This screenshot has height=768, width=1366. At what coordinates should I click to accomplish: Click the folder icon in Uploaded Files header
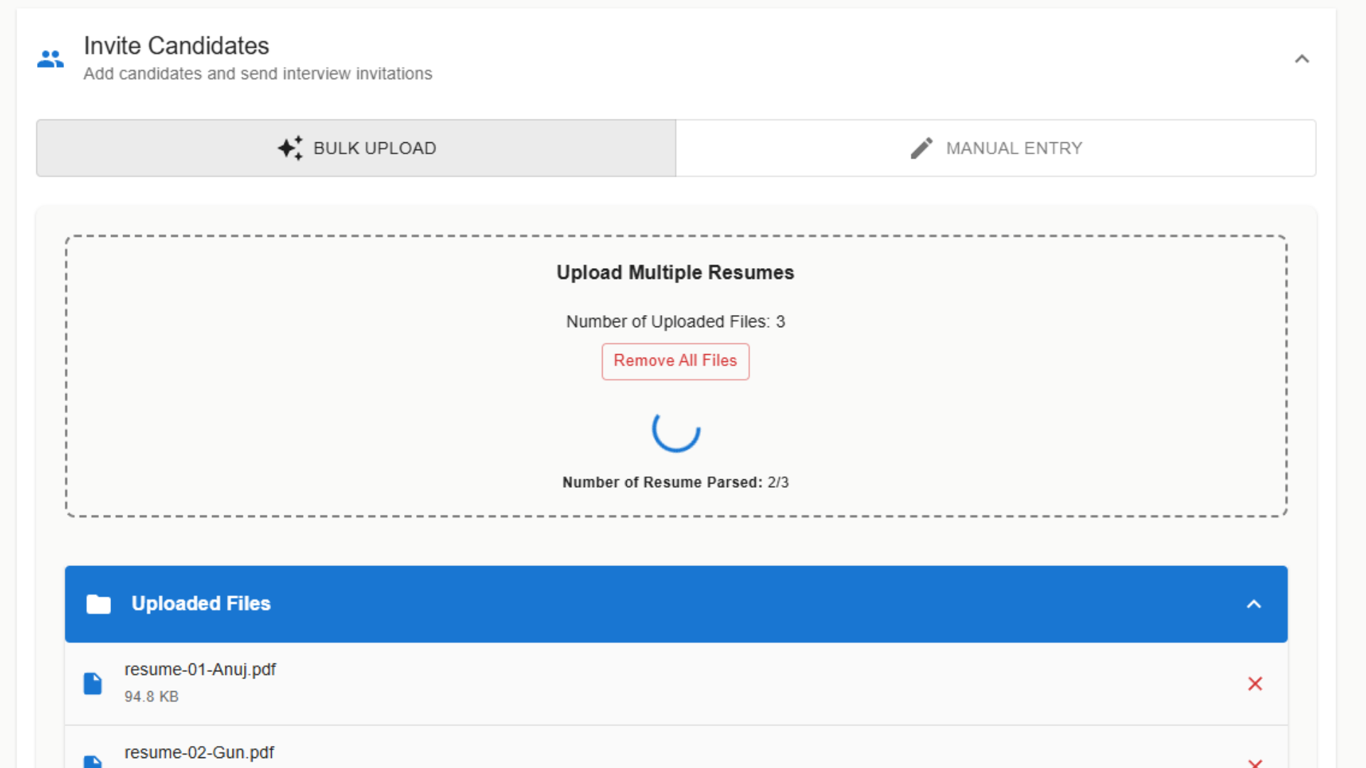[x=98, y=604]
